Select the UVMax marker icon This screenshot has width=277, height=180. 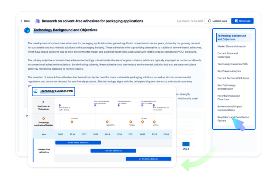click(x=142, y=121)
